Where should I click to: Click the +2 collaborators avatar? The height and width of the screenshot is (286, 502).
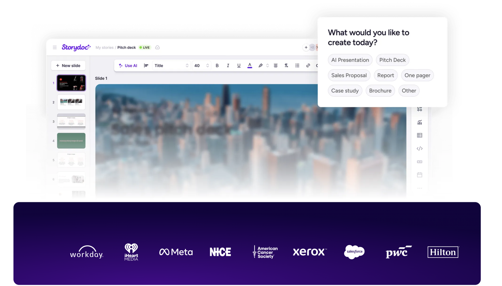point(312,47)
